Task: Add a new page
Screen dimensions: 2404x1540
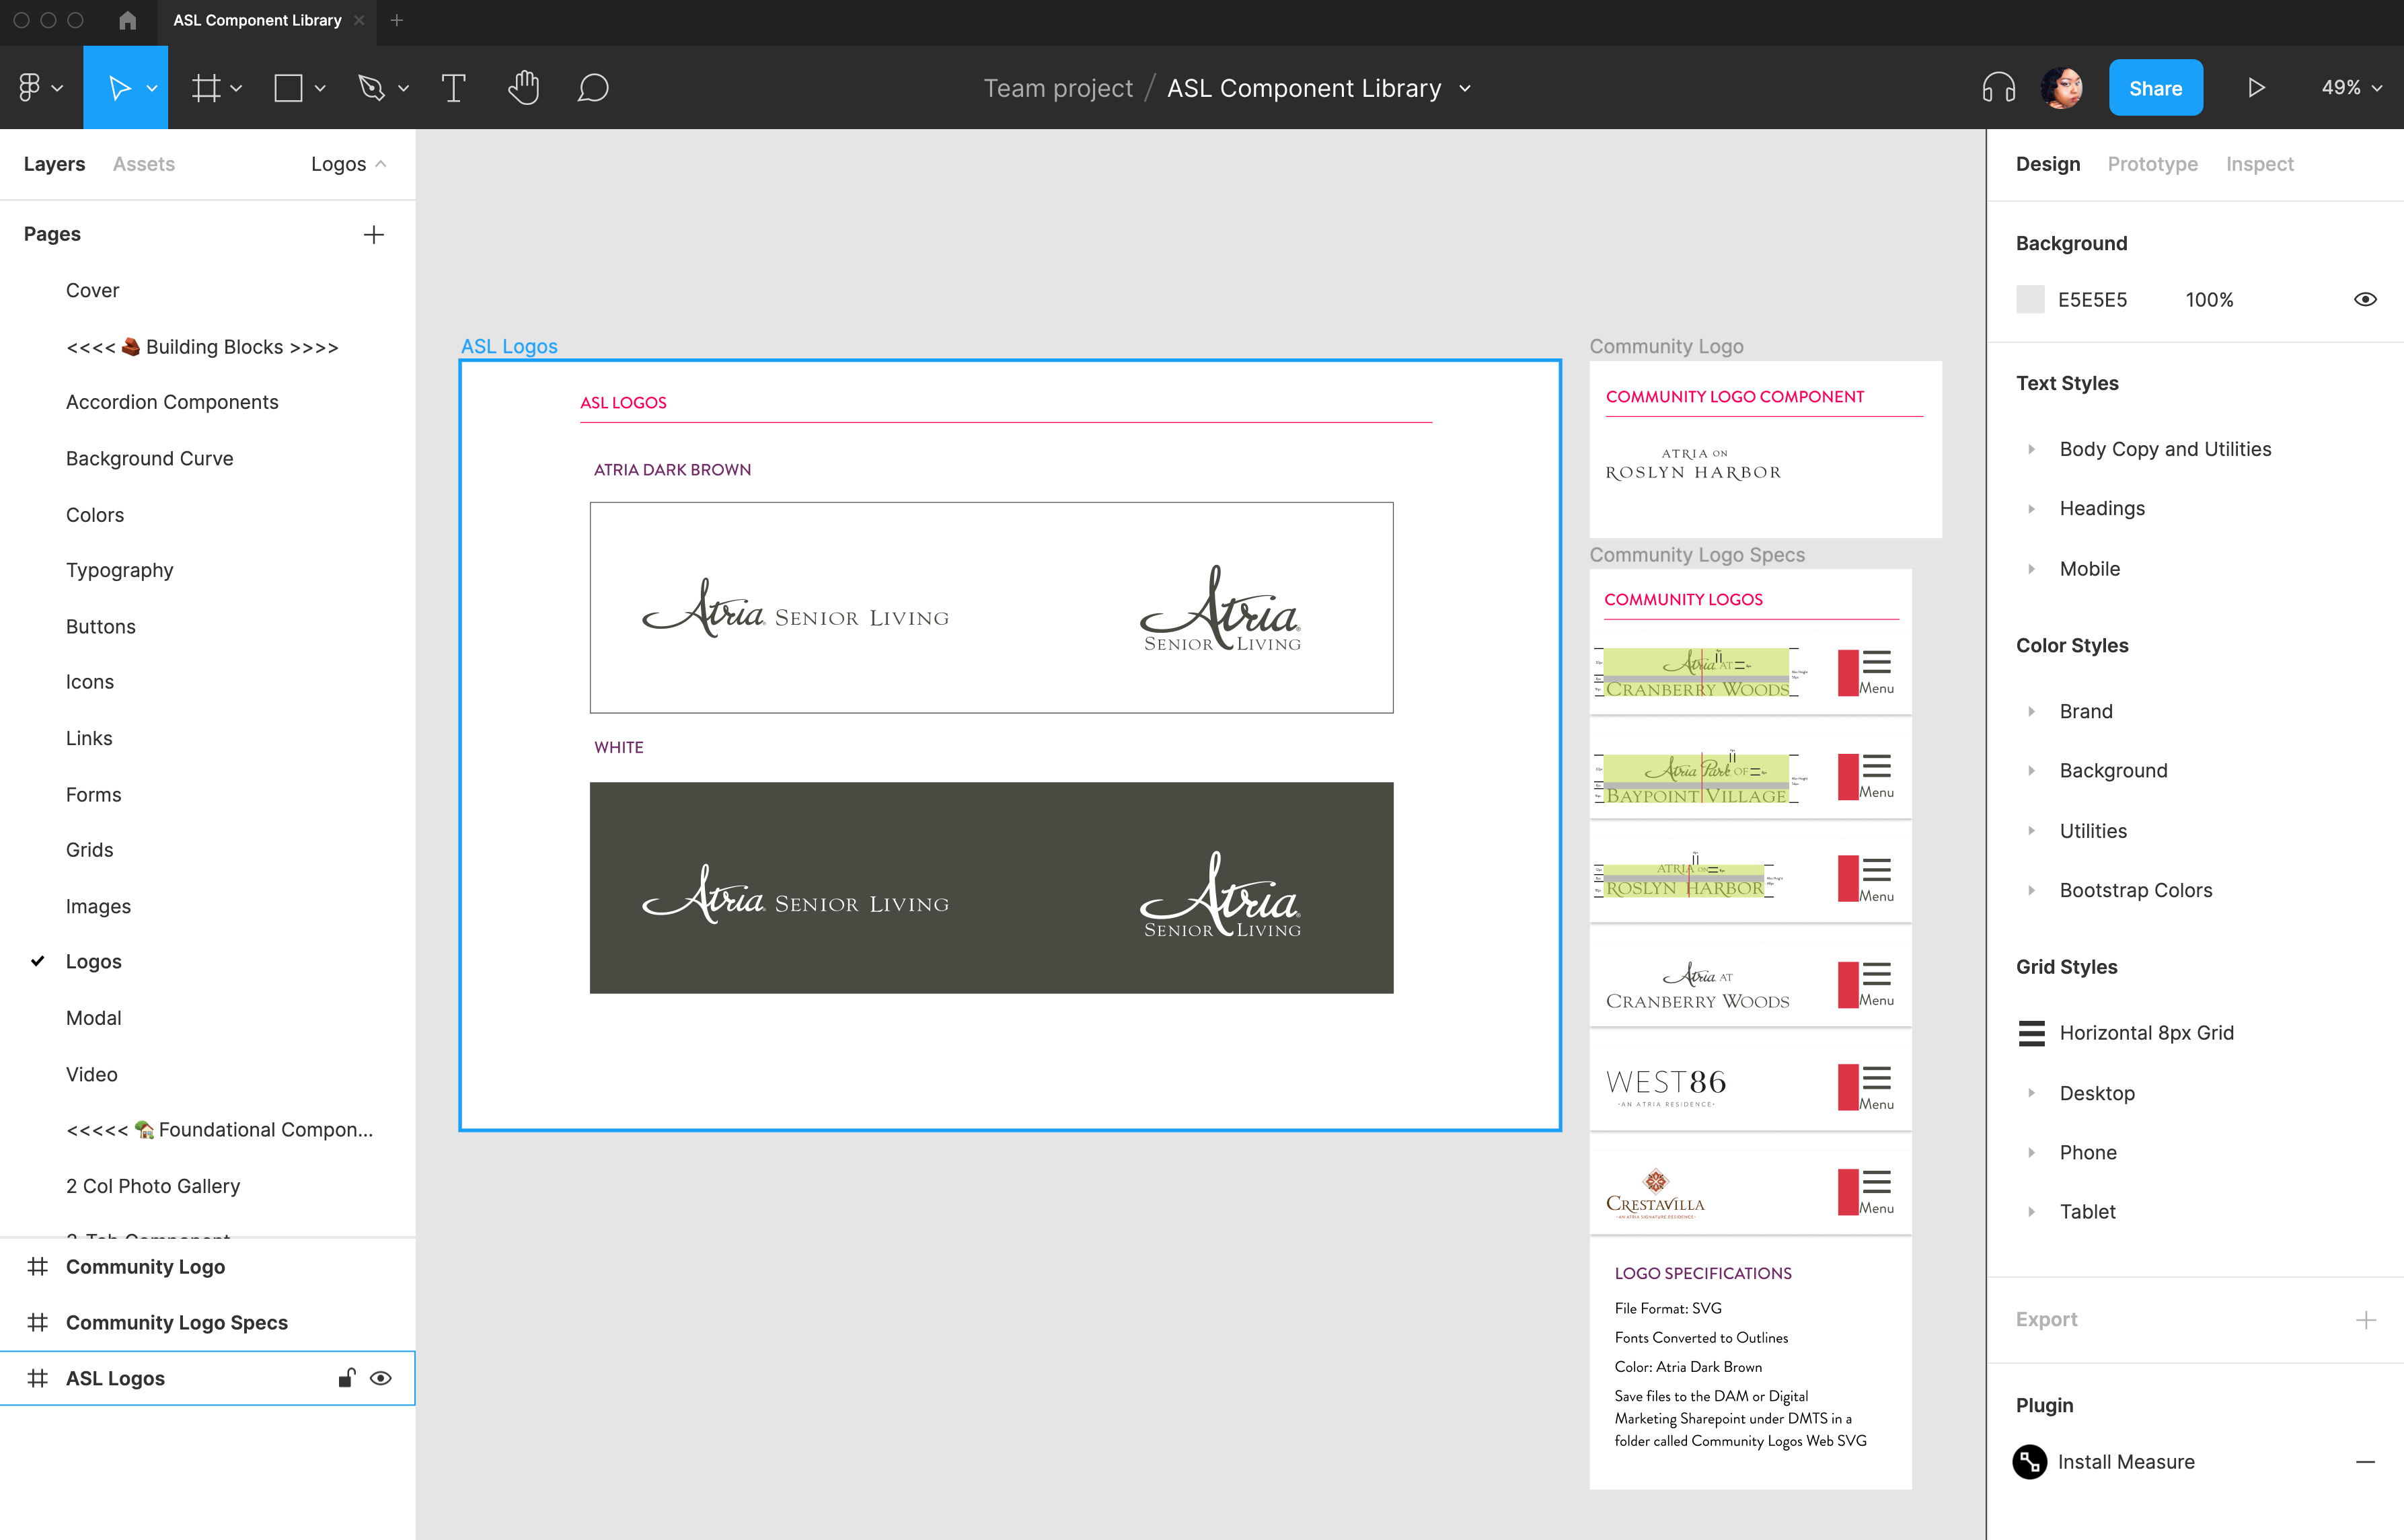Action: point(373,234)
